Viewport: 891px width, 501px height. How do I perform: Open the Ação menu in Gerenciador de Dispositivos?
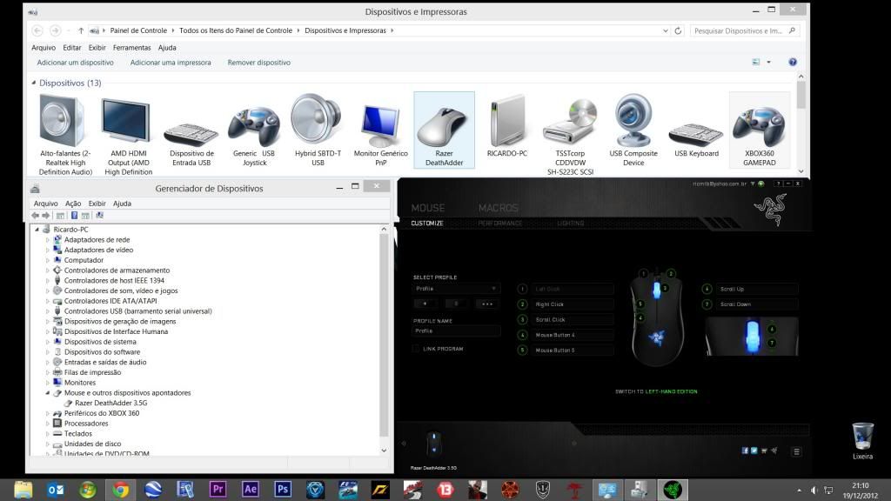pos(73,204)
